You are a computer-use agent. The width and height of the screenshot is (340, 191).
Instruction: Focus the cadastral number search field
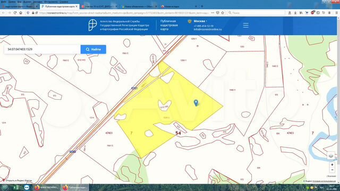click(42, 49)
